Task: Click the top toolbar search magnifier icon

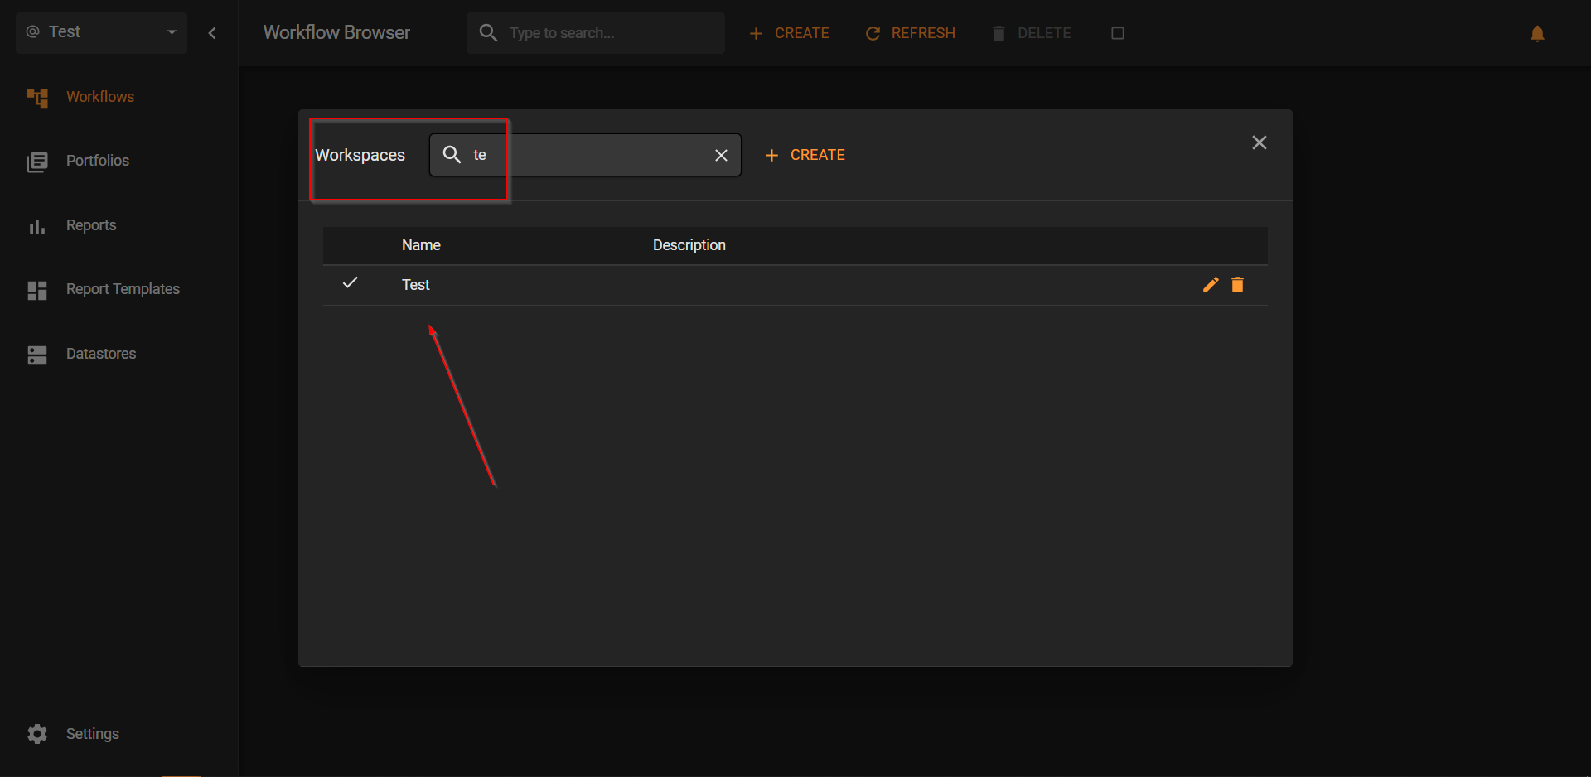Action: point(488,33)
